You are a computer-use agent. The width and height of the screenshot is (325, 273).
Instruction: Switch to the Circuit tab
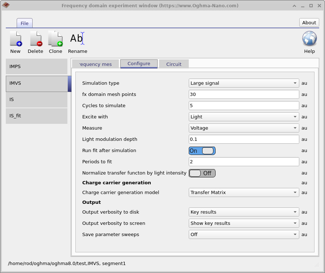coord(174,64)
